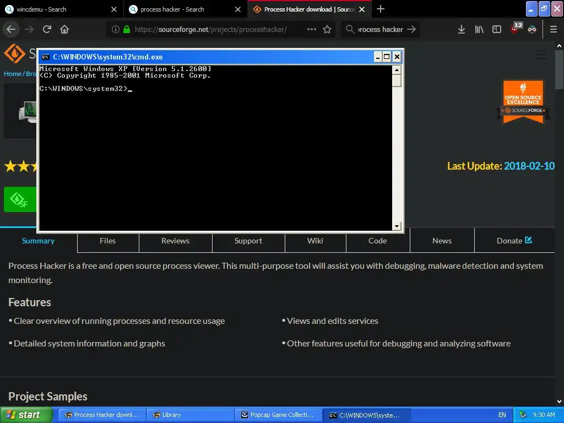Open the Reviews tab

pos(176,241)
